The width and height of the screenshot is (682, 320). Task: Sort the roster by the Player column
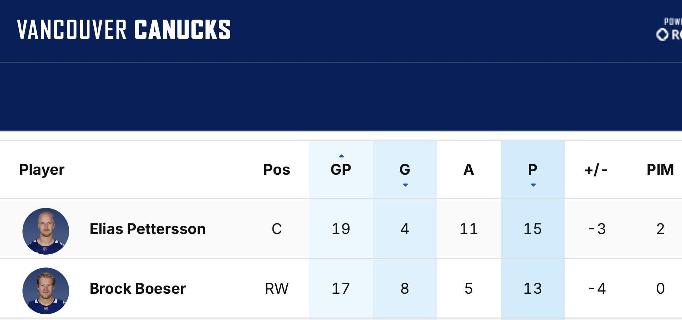(x=42, y=170)
